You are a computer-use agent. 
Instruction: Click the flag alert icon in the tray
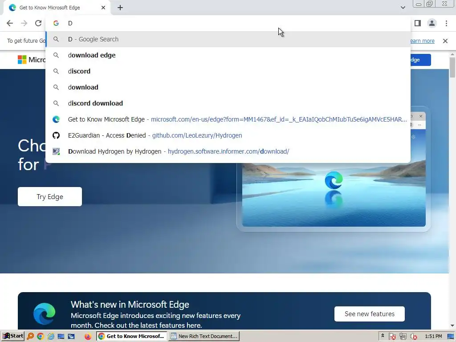(392, 337)
